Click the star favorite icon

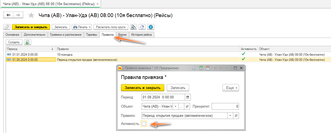coord(31,15)
